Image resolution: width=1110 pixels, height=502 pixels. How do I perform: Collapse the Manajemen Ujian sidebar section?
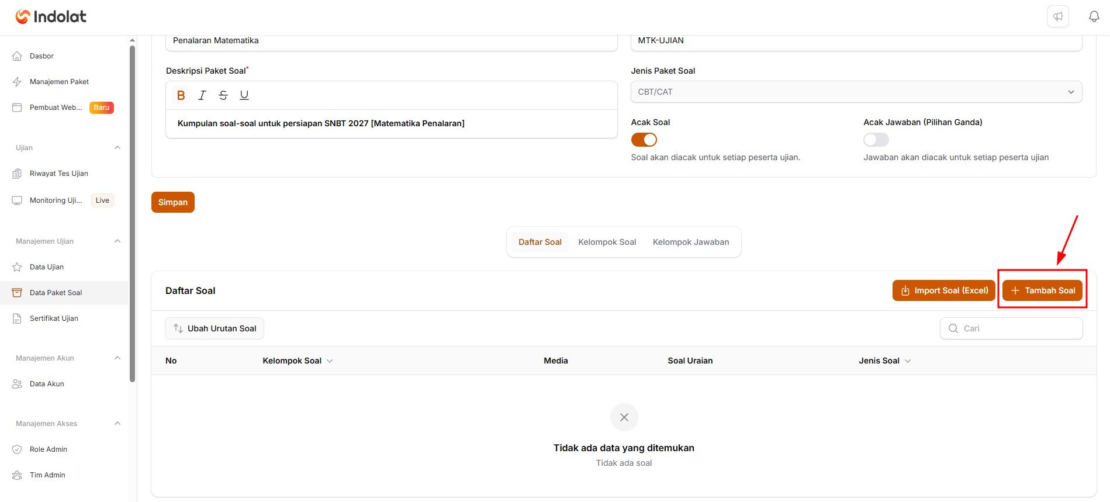pyautogui.click(x=117, y=241)
